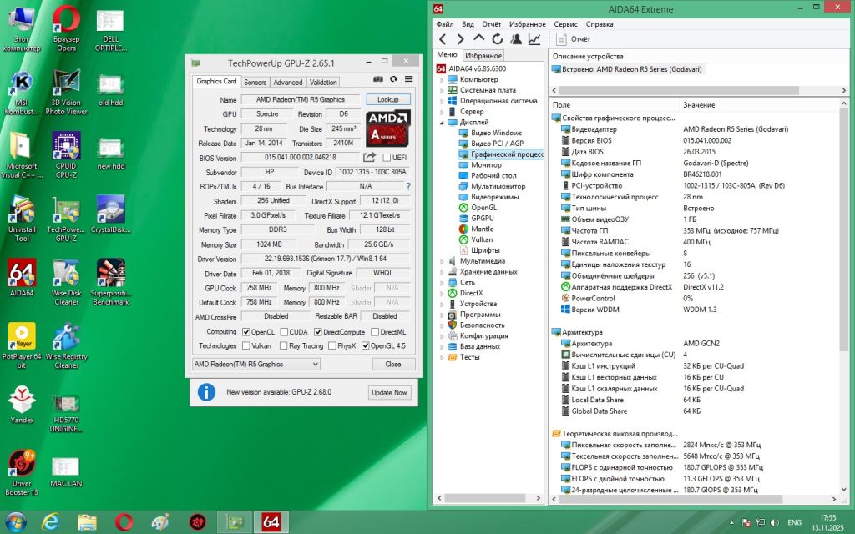Toggle the UEFI checkbox
The height and width of the screenshot is (534, 855).
point(387,158)
